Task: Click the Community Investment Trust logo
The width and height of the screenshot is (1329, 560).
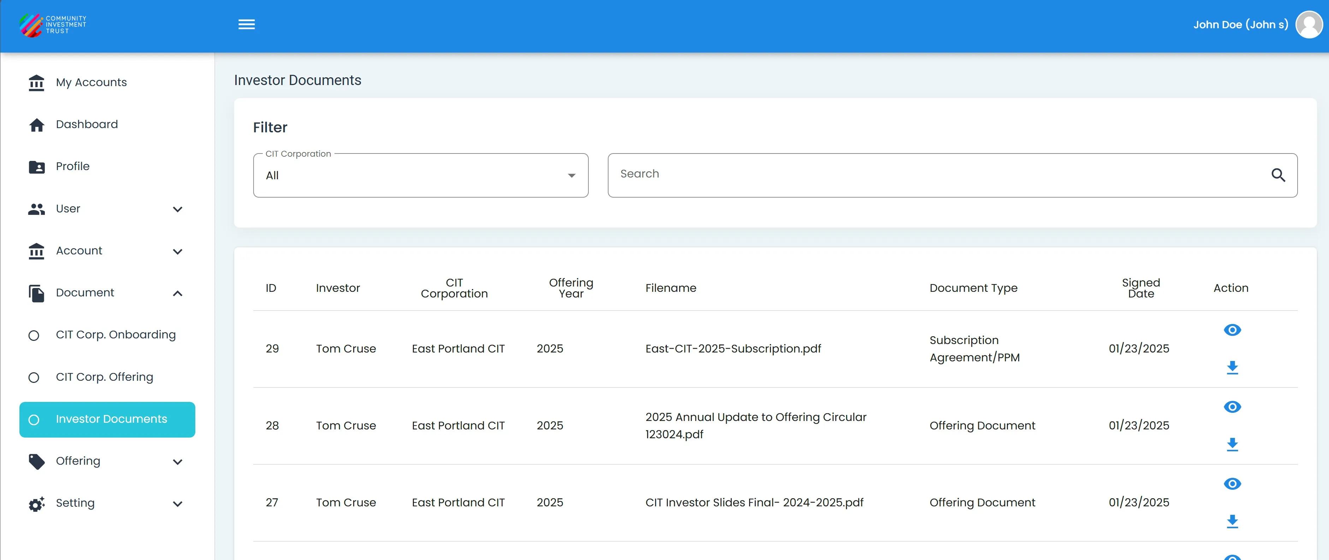Action: [x=53, y=25]
